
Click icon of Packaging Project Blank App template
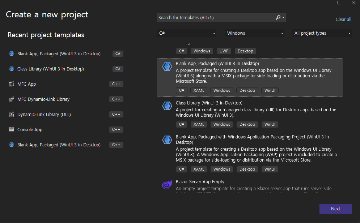coord(167,140)
